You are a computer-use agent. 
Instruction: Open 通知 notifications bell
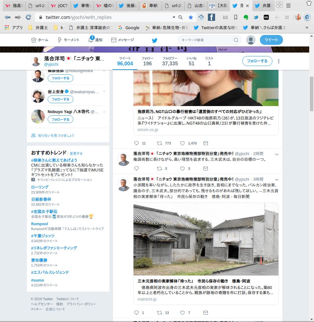click(x=95, y=40)
